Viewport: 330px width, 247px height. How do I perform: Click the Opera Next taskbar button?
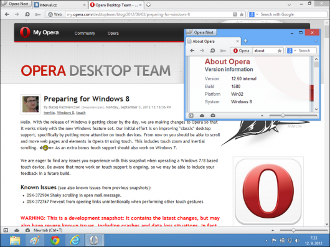click(x=94, y=240)
